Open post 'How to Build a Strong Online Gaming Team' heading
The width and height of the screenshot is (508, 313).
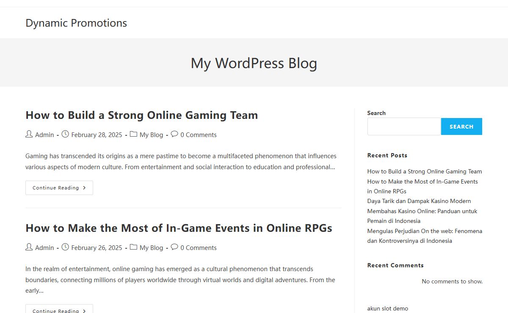click(142, 115)
